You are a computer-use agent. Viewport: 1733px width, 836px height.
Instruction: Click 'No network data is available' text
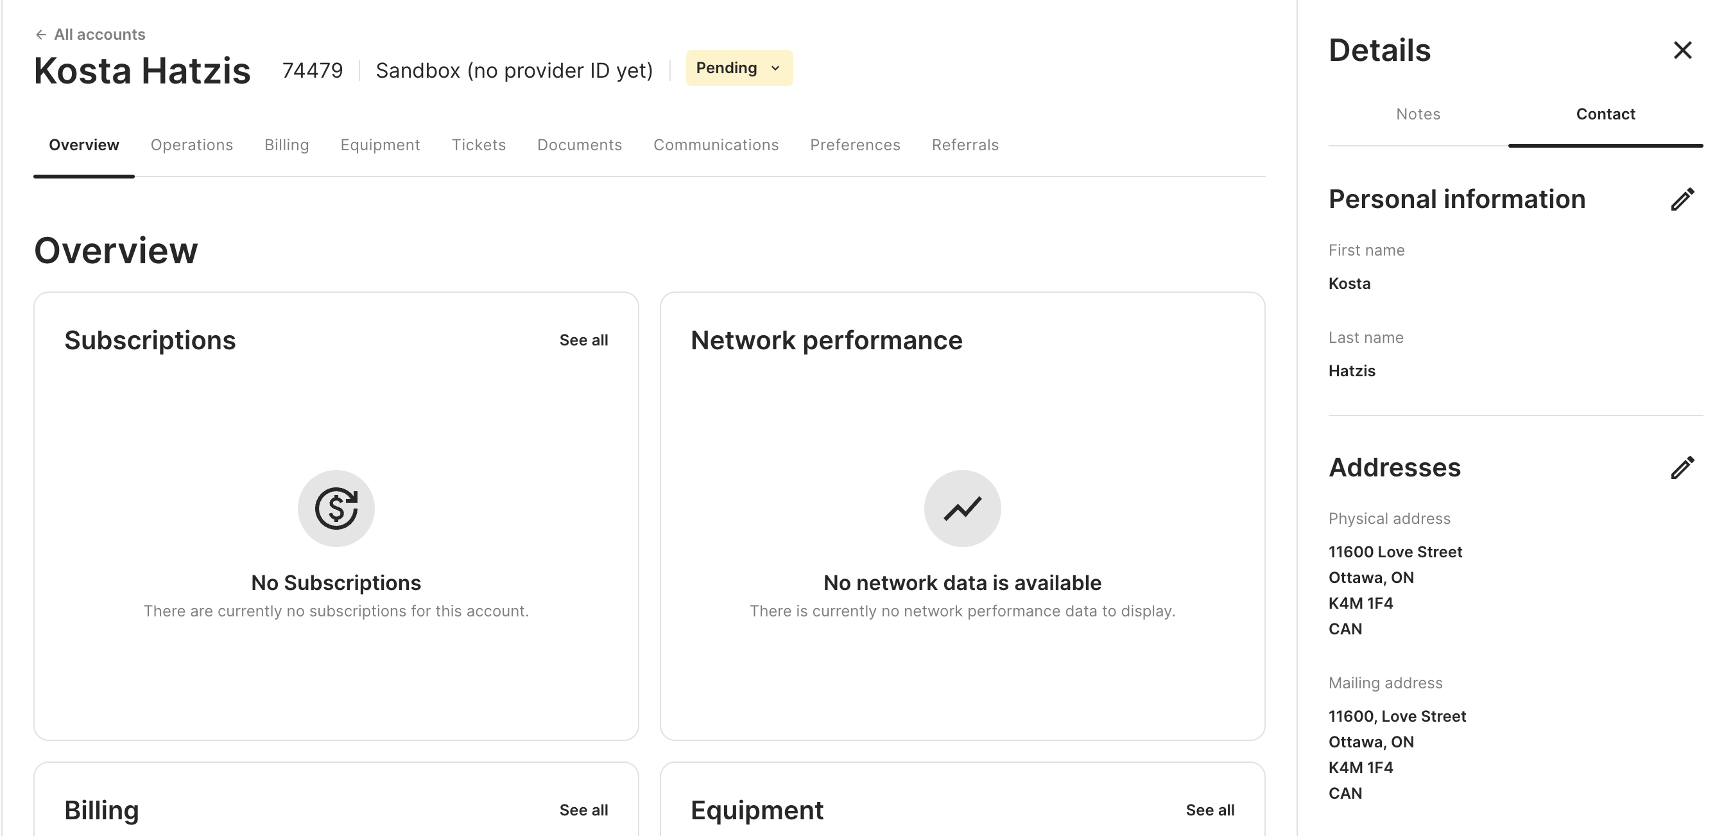(962, 583)
